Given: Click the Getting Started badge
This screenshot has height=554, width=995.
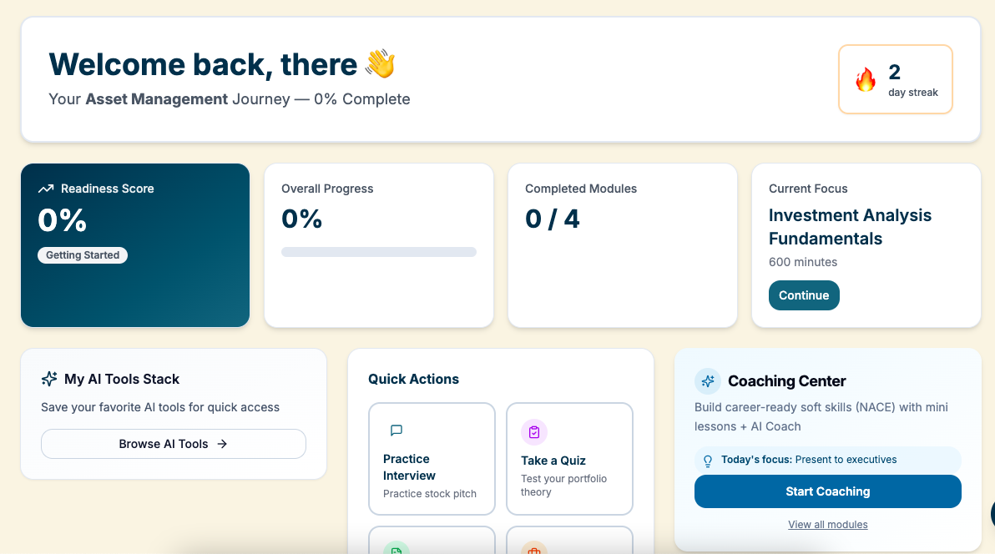Looking at the screenshot, I should [83, 255].
